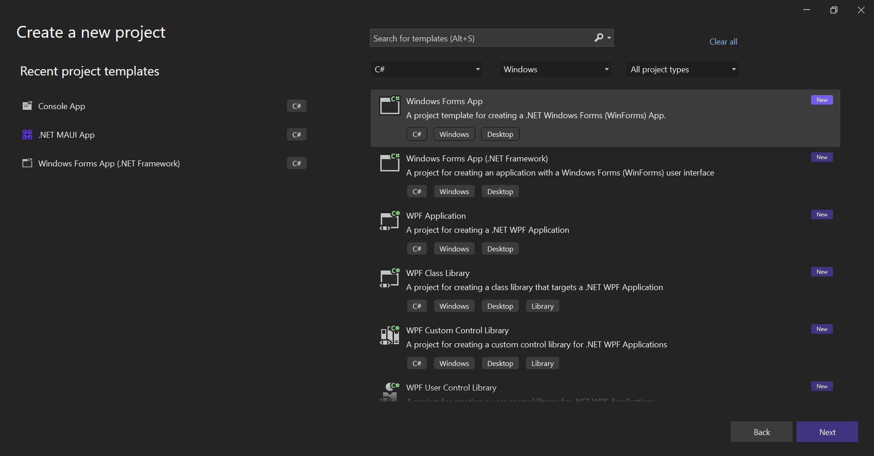
Task: Select the WPF Custom Control Library template
Action: pos(605,347)
